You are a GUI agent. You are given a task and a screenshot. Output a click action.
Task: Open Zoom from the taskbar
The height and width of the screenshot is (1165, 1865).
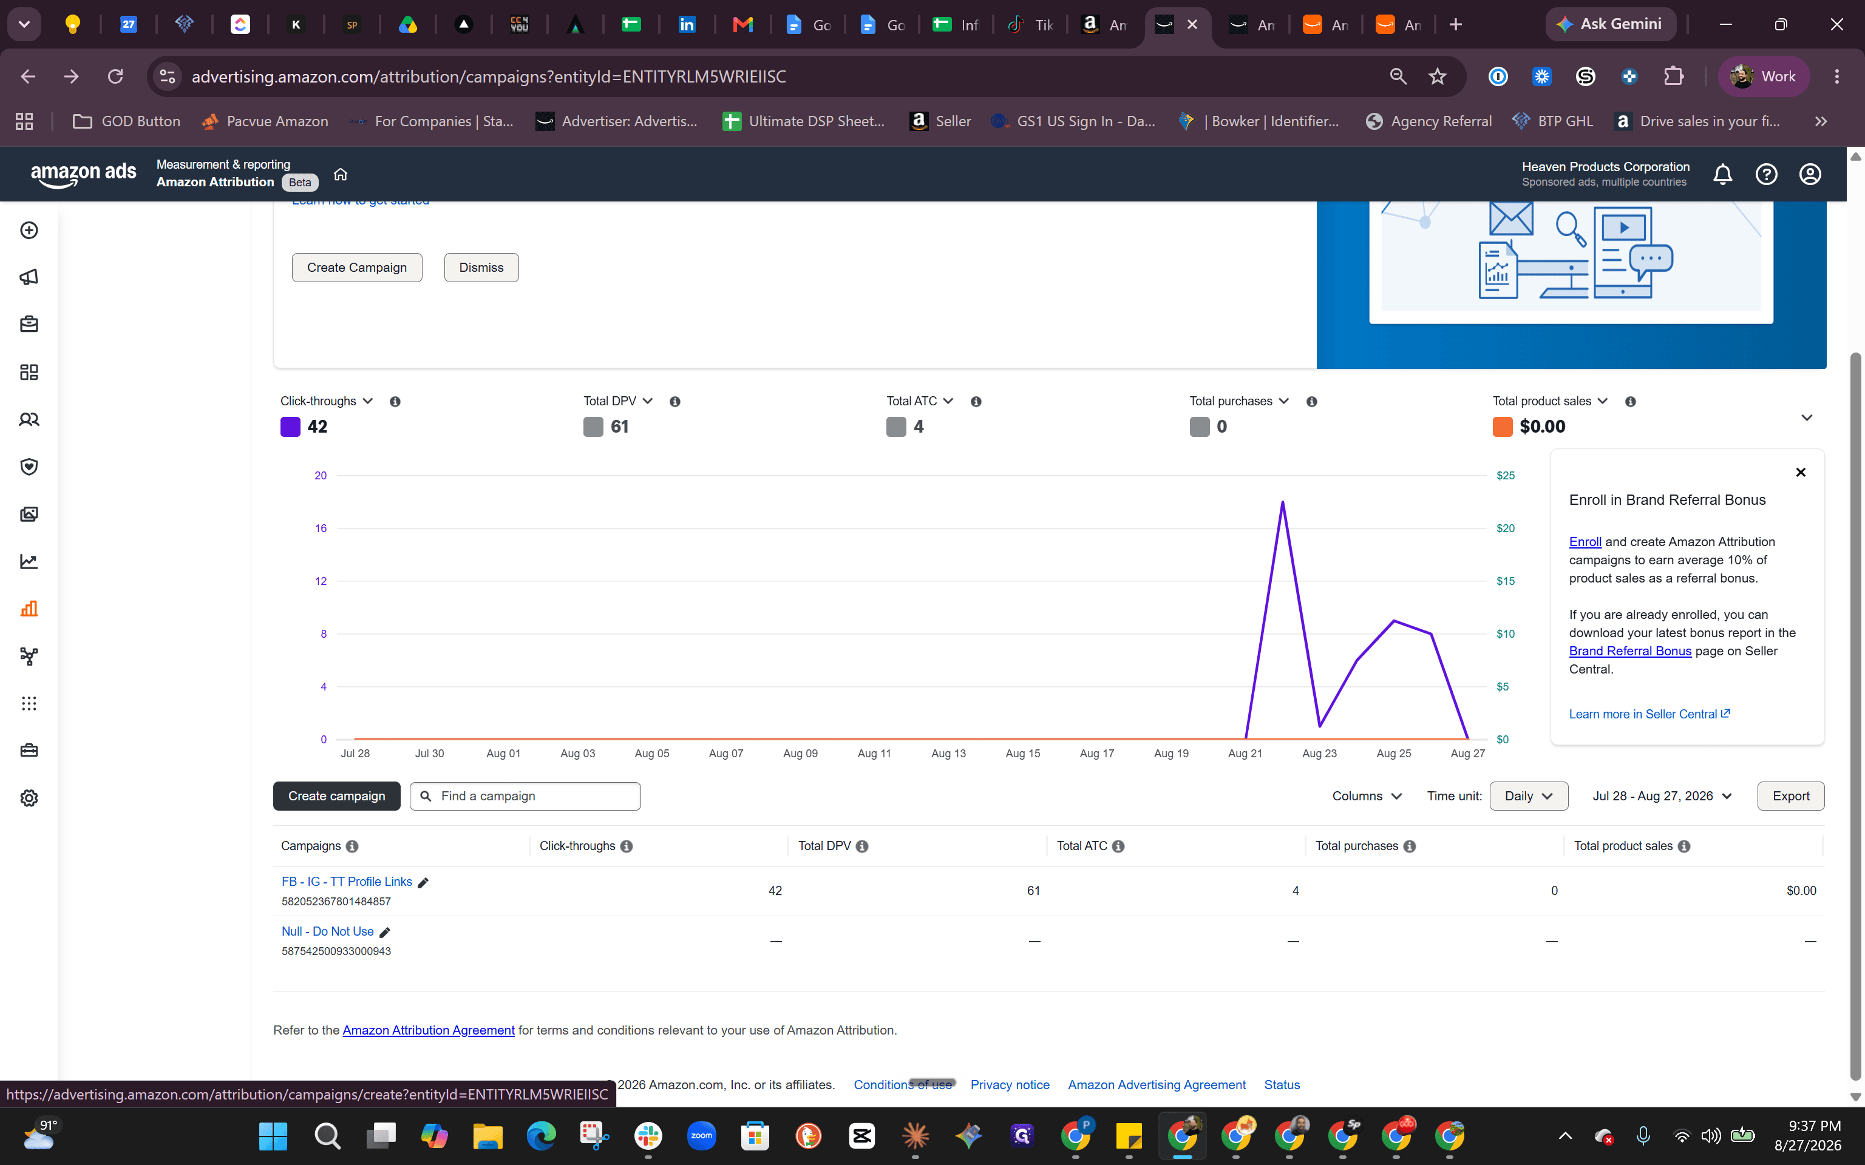[x=701, y=1136]
